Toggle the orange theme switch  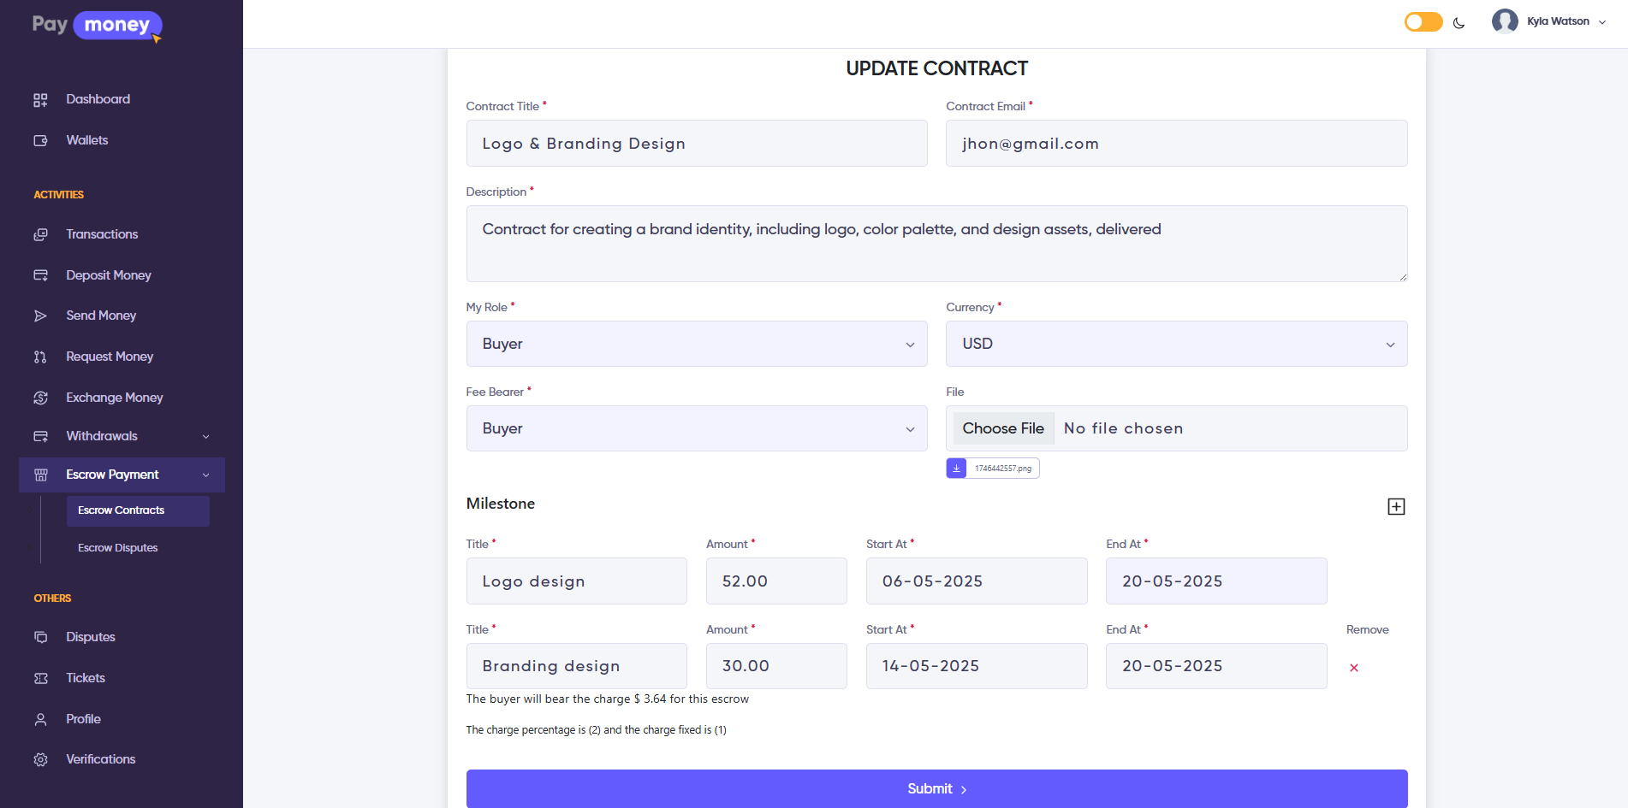[1423, 22]
